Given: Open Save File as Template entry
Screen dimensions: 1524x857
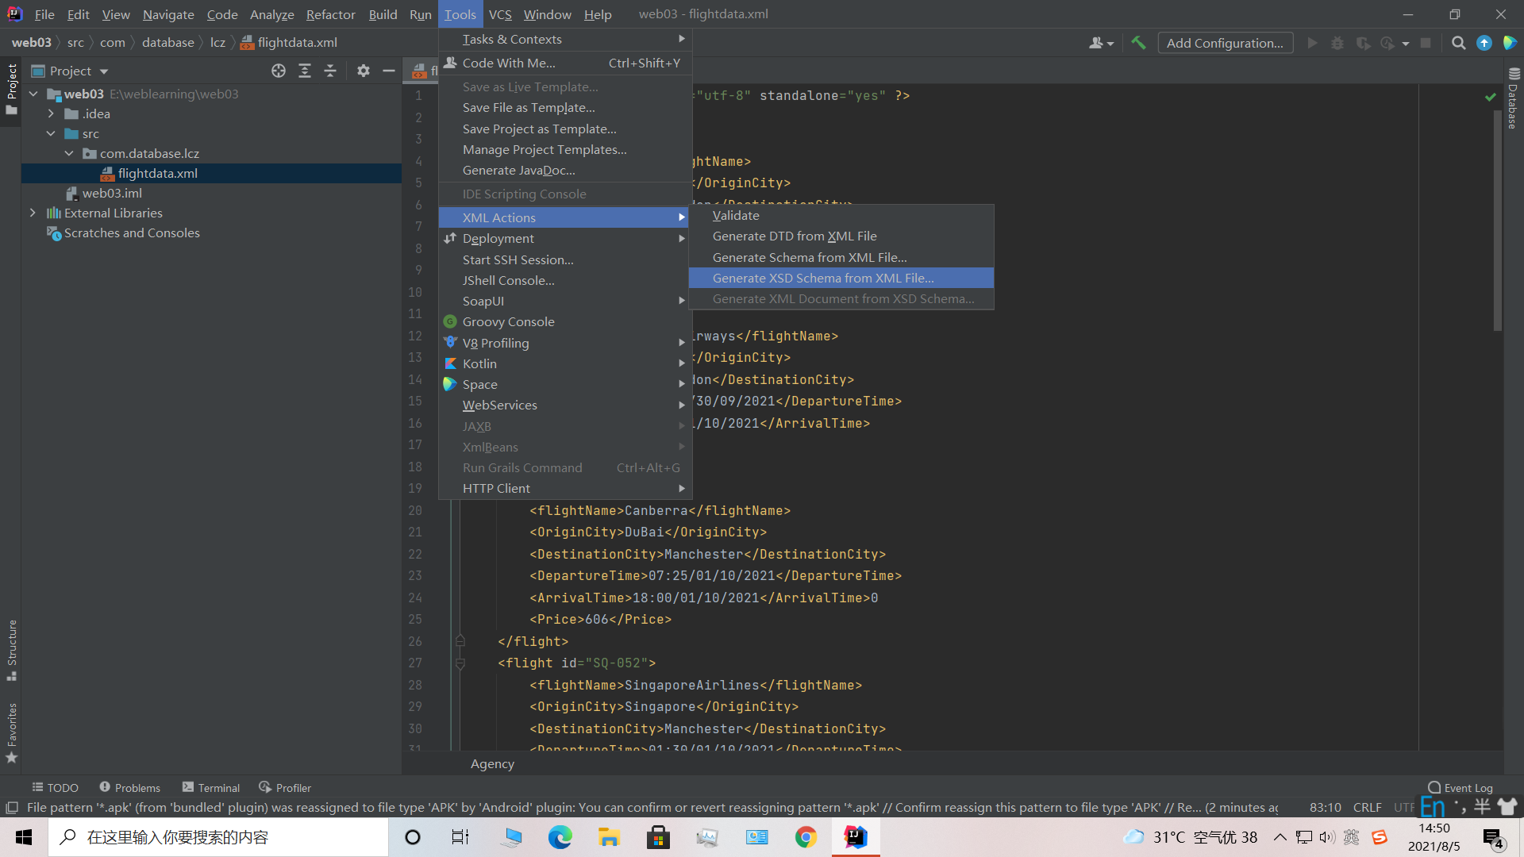Looking at the screenshot, I should [565, 107].
